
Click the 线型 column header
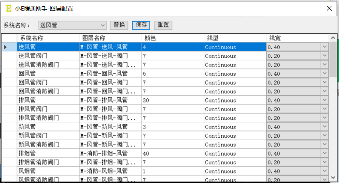tap(235, 38)
